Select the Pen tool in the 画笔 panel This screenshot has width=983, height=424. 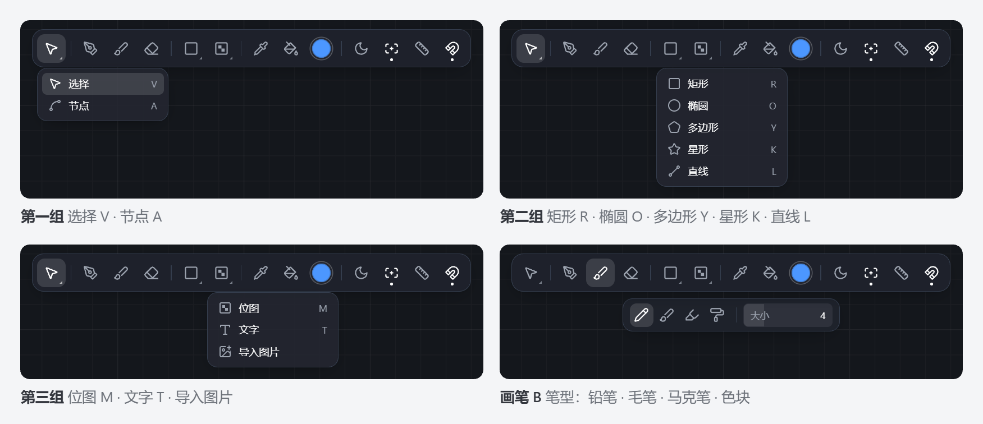click(x=570, y=273)
